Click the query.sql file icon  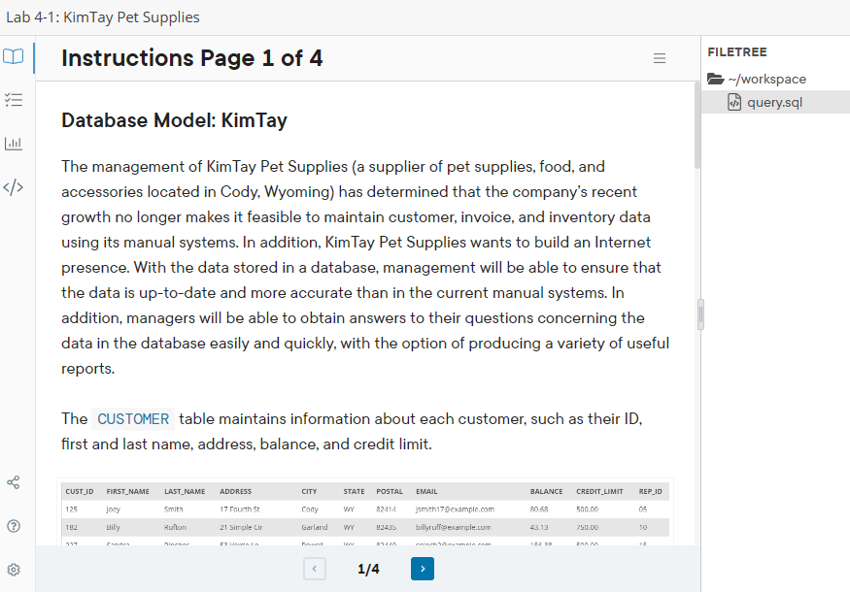coord(734,102)
